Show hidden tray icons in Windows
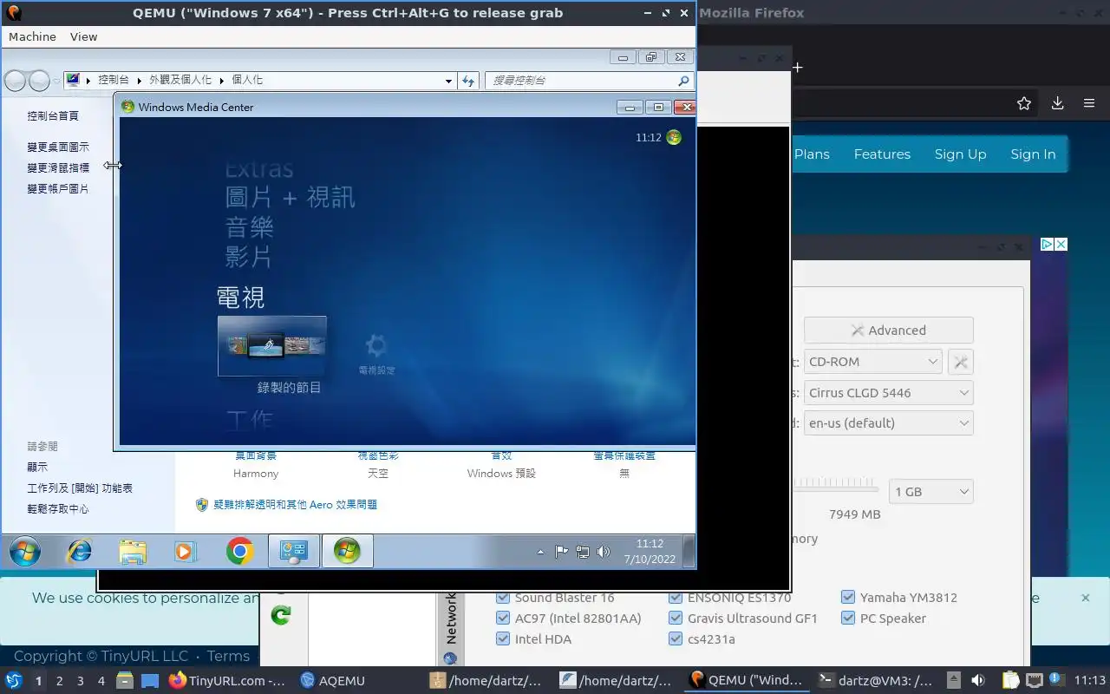The width and height of the screenshot is (1110, 694). click(541, 552)
